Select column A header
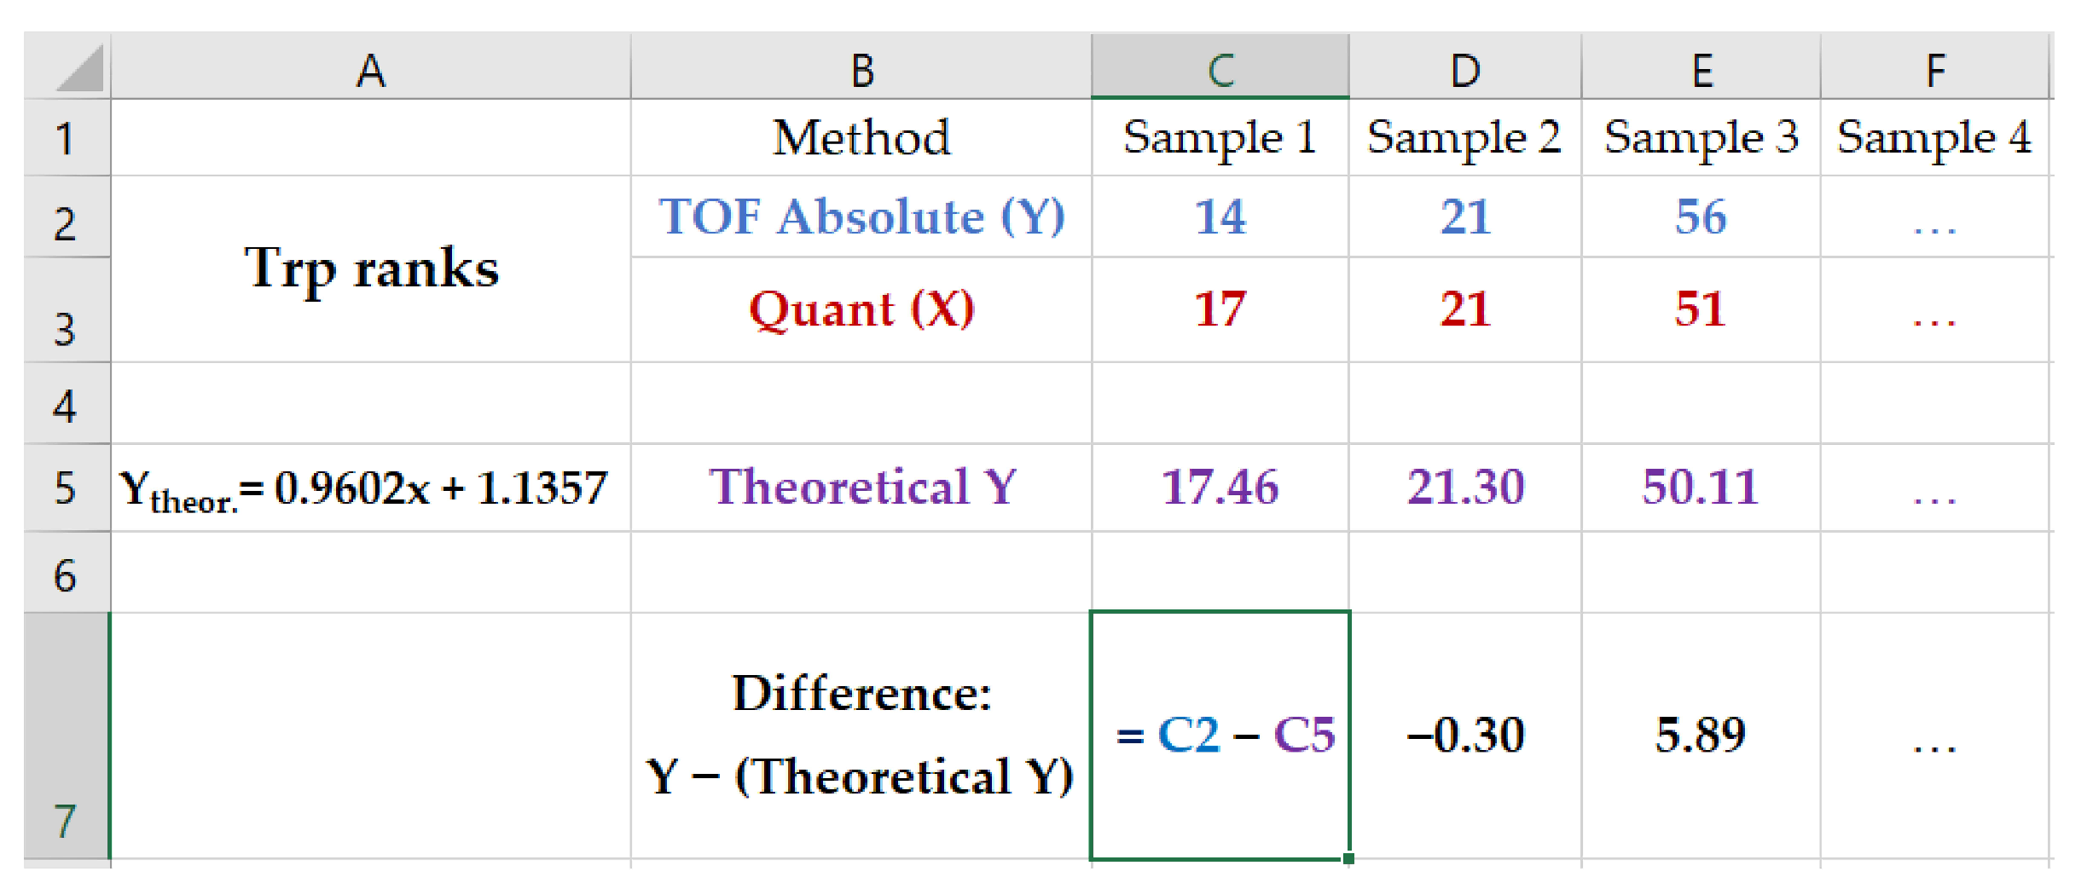 [x=370, y=70]
